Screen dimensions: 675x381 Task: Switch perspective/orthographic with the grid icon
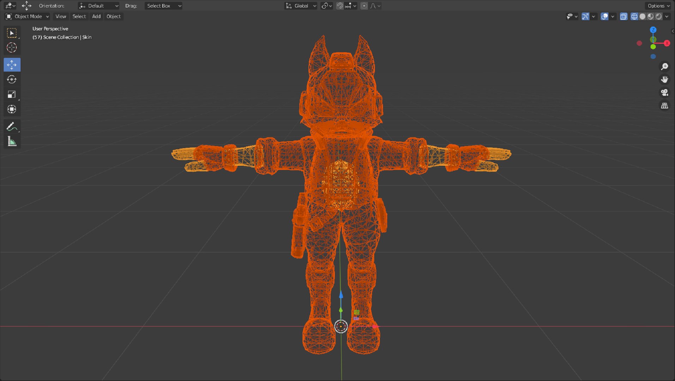(x=664, y=106)
